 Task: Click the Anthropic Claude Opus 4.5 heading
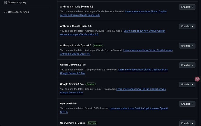point(76,45)
